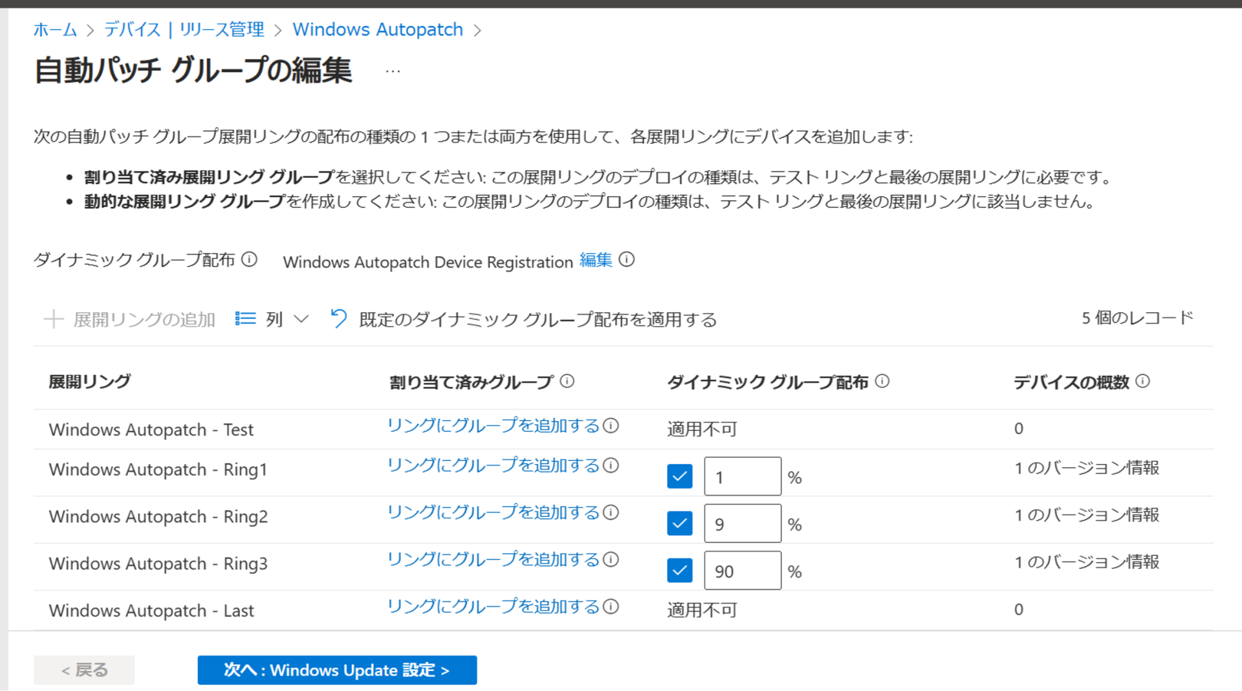Expand the 列 column selector dropdown
Screen dimensions: 1242x691
[x=300, y=318]
